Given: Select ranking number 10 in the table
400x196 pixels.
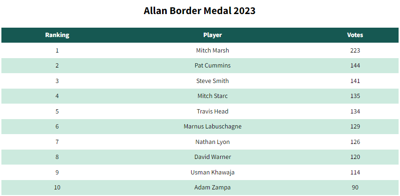Looking at the screenshot, I should pyautogui.click(x=57, y=188).
